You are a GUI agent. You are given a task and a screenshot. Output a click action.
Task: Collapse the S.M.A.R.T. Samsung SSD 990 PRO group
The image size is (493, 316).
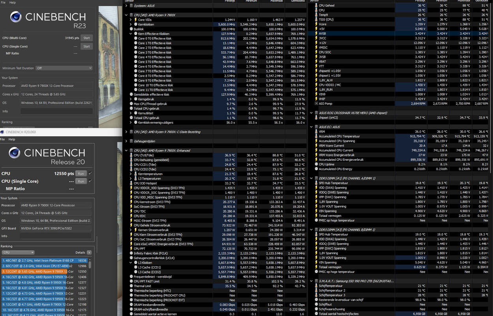tap(311, 281)
